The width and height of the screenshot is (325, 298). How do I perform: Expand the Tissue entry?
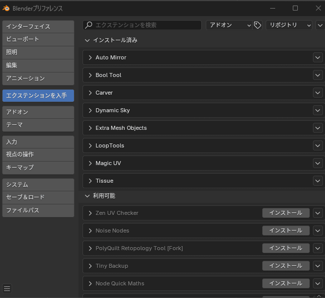pyautogui.click(x=90, y=181)
